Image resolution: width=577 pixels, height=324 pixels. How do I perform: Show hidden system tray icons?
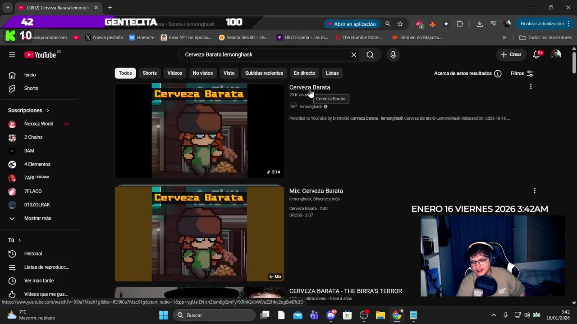pyautogui.click(x=494, y=315)
